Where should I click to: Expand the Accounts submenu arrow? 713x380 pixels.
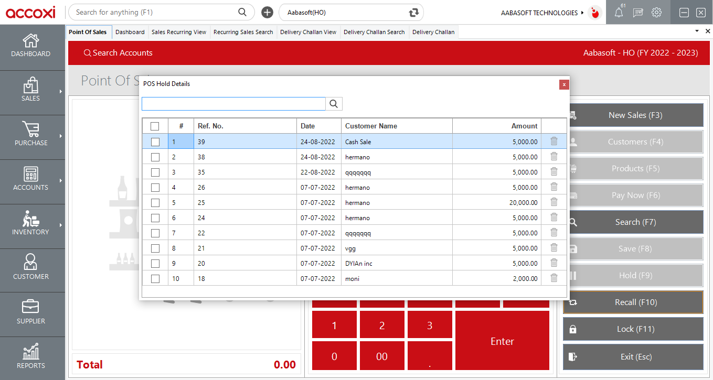pos(61,181)
